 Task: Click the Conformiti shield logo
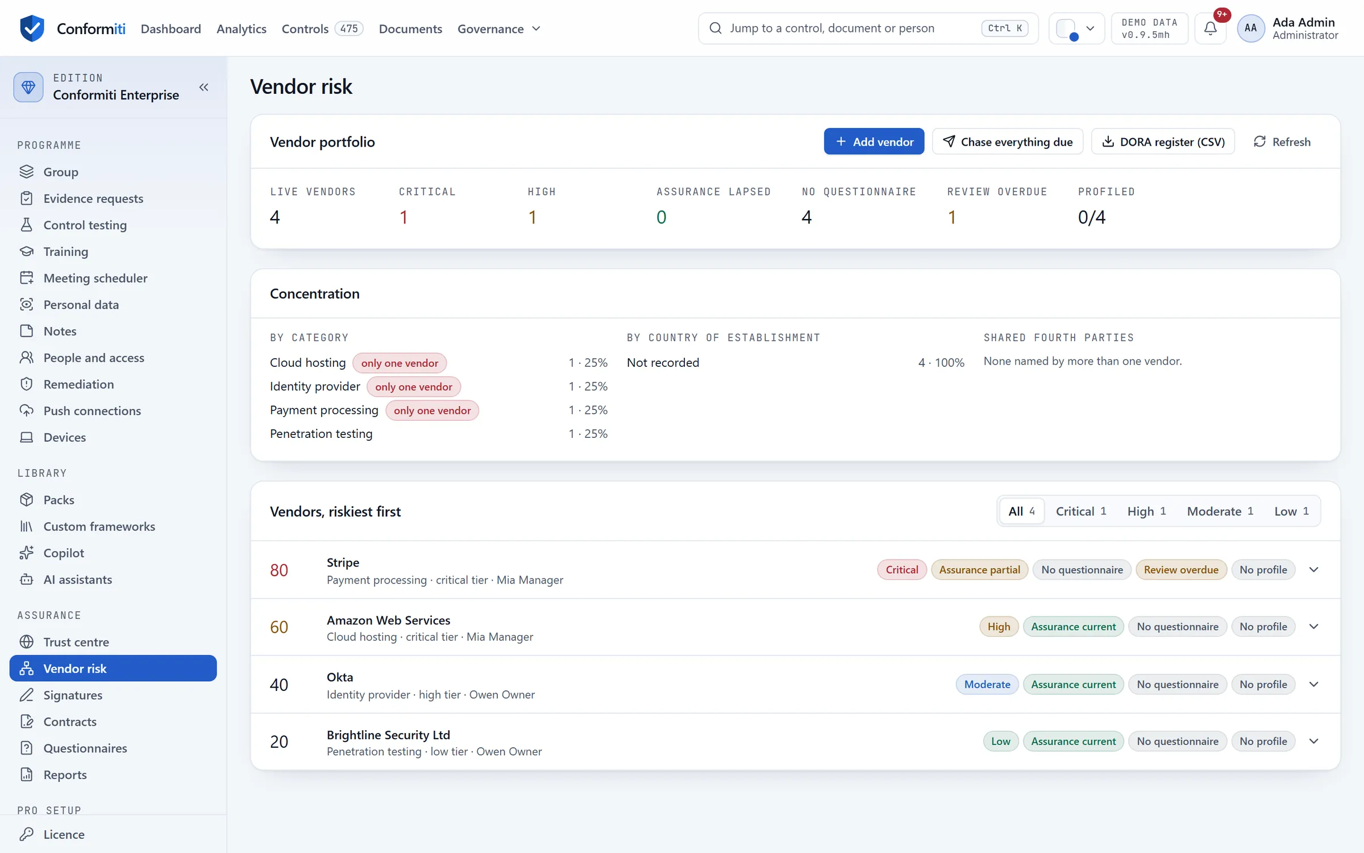32,28
